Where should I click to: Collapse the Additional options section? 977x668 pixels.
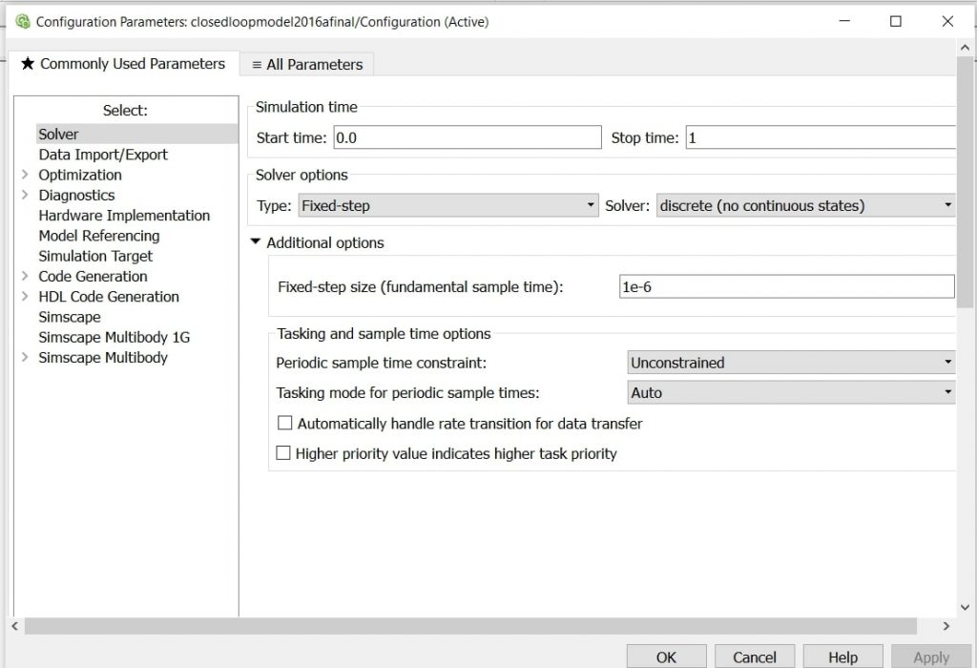(256, 241)
